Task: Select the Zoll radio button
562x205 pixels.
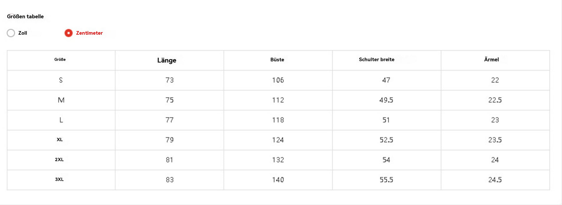Action: (11, 33)
